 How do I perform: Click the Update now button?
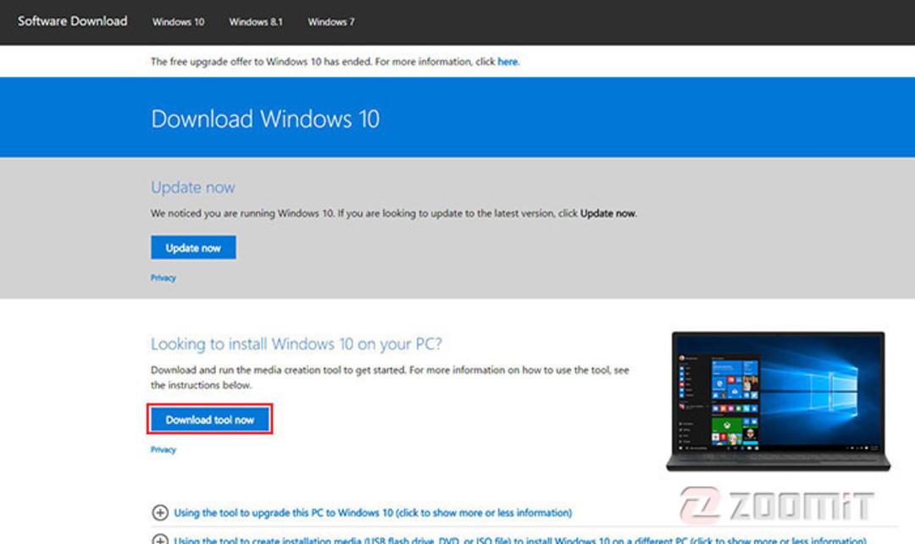[193, 248]
